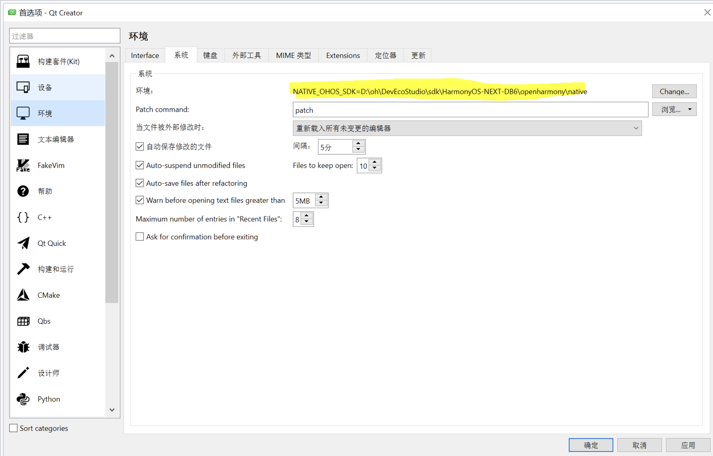Screen dimensions: 713x456
Task: Click the Change... environment button
Action: [674, 91]
